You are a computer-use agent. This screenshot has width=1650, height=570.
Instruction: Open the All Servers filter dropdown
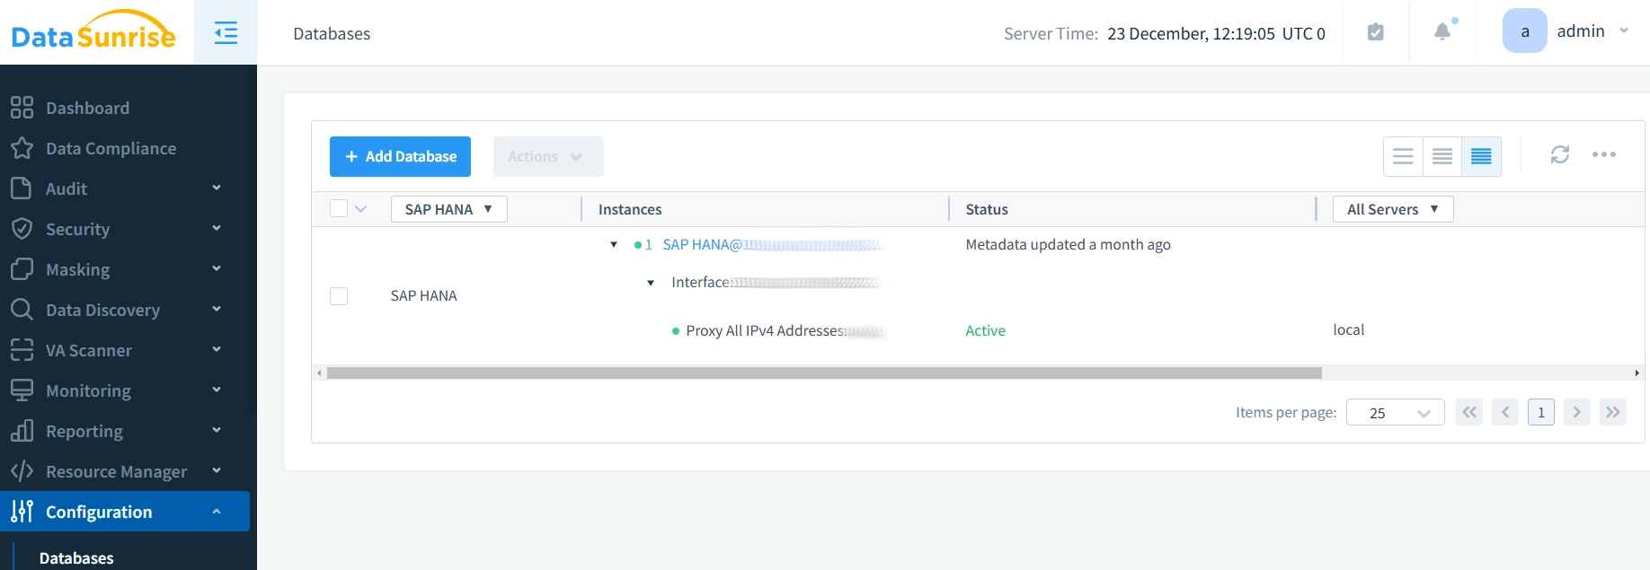coord(1393,209)
